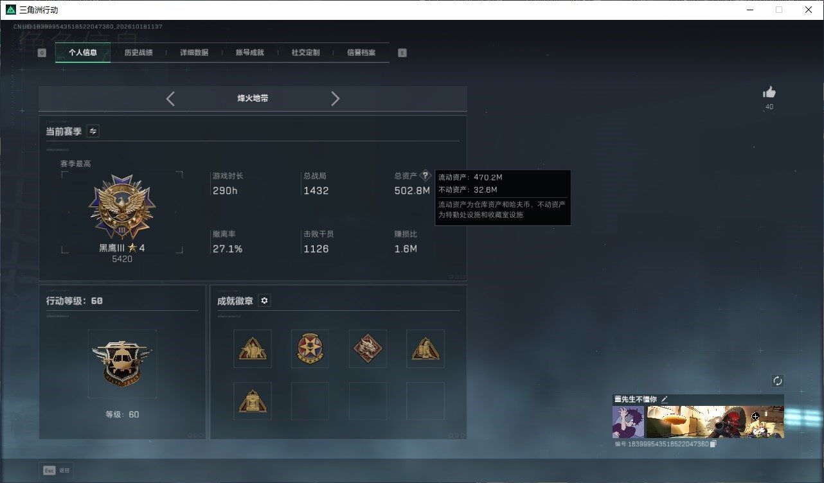
Task: Click the last empty badge slot
Action: [425, 401]
